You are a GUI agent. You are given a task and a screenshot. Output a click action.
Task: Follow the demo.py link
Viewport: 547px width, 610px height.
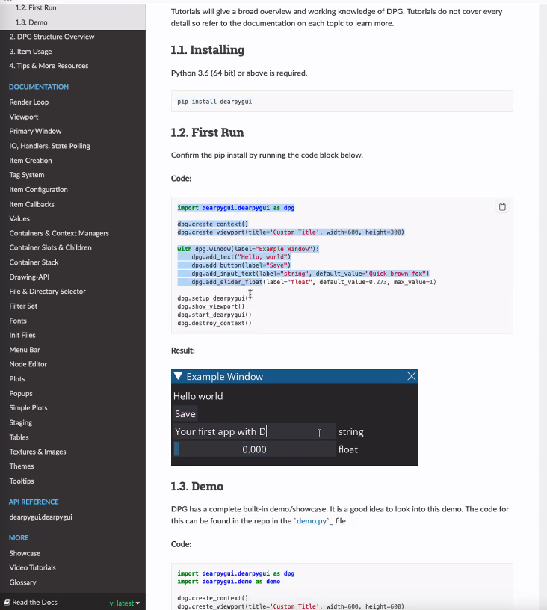313,521
